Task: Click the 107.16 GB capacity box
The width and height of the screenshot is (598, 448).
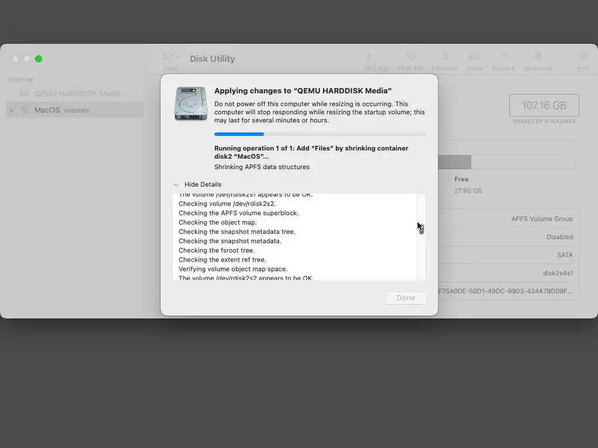Action: [x=544, y=105]
